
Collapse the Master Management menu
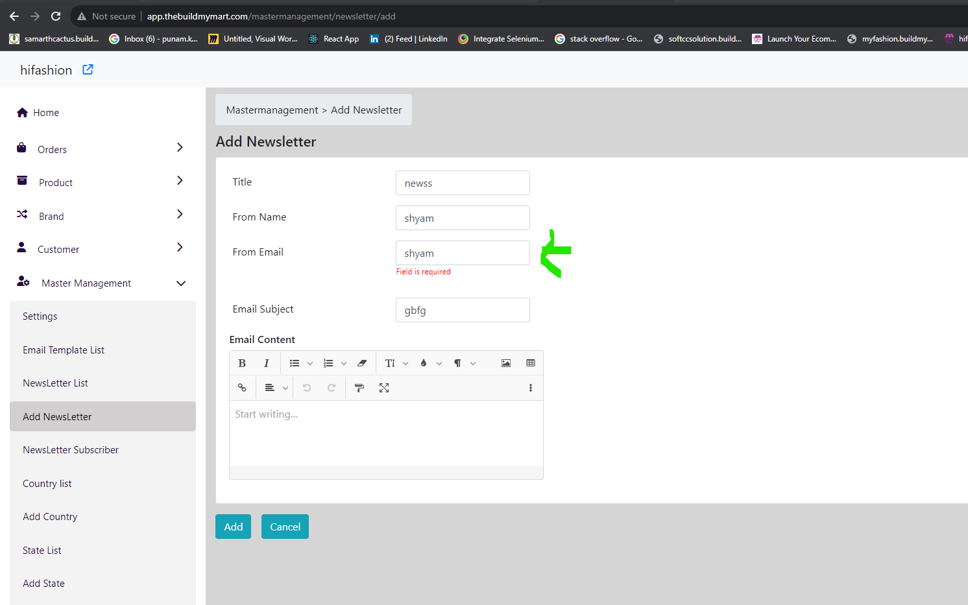[181, 283]
